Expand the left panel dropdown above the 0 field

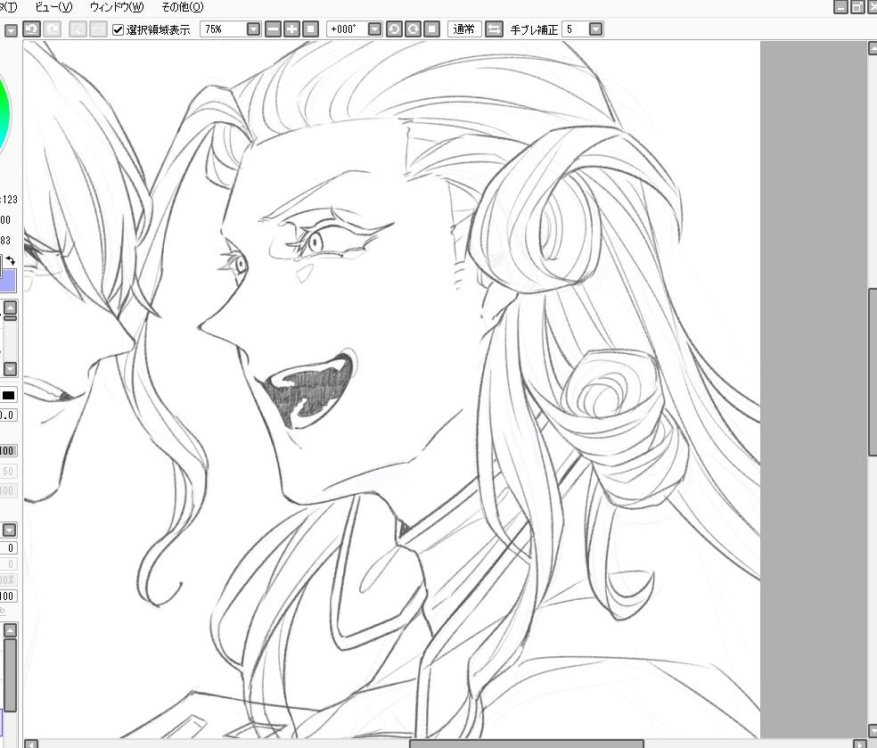tap(10, 530)
